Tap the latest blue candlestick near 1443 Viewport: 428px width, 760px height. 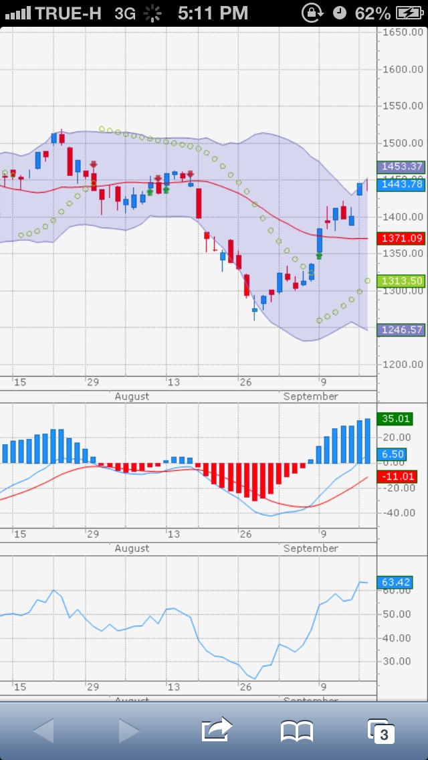[x=360, y=189]
